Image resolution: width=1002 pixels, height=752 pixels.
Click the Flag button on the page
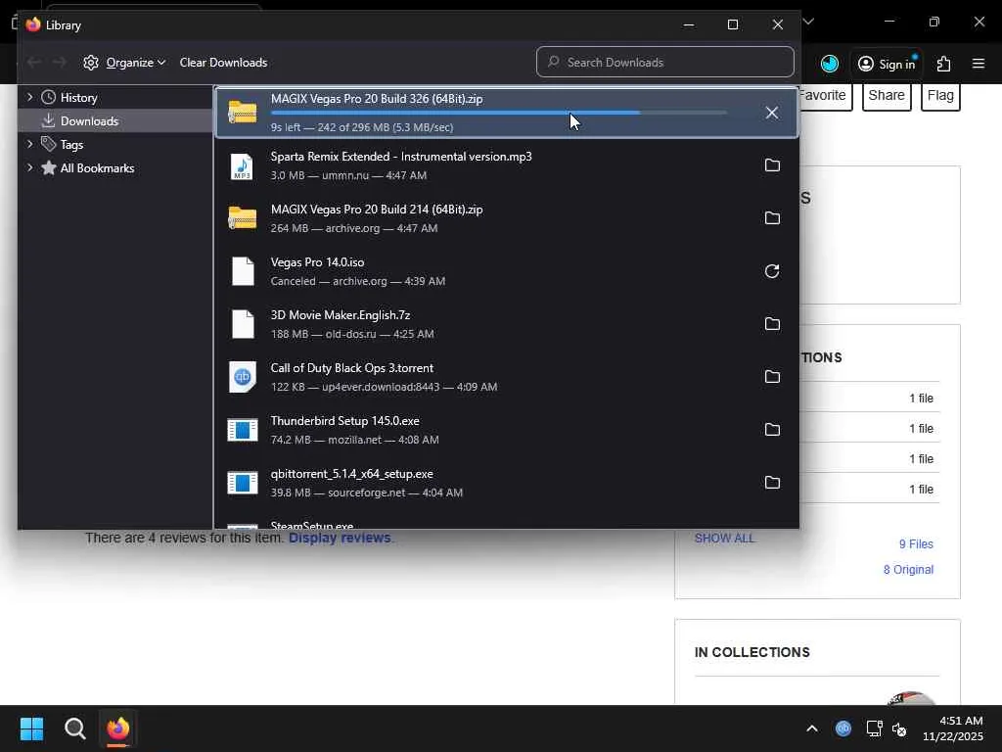pyautogui.click(x=940, y=96)
